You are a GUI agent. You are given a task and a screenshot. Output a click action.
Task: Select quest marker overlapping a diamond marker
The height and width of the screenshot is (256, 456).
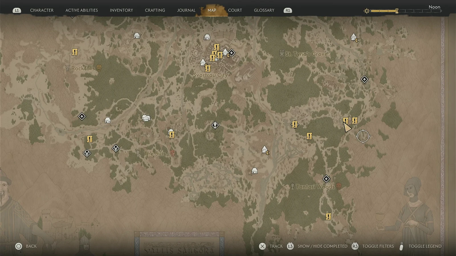295,124
